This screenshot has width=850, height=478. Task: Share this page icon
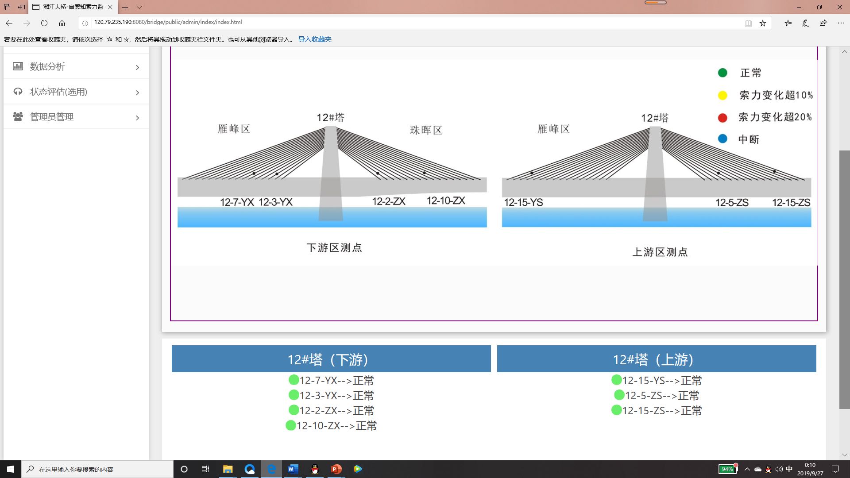(823, 23)
